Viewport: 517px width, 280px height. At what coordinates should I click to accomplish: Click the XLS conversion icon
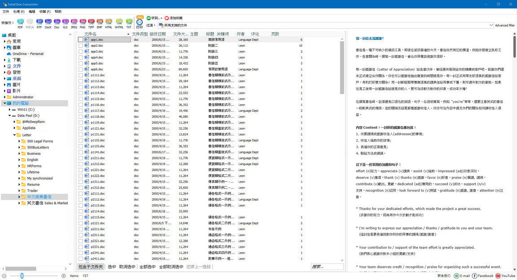[x=66, y=21]
